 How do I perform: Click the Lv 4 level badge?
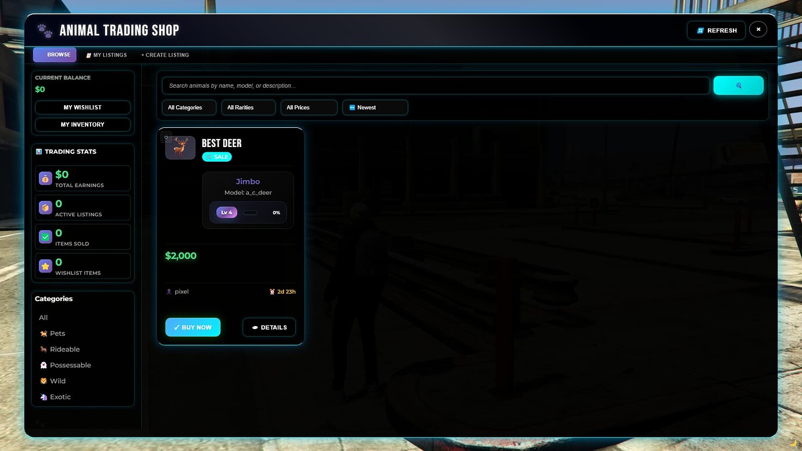(x=227, y=213)
